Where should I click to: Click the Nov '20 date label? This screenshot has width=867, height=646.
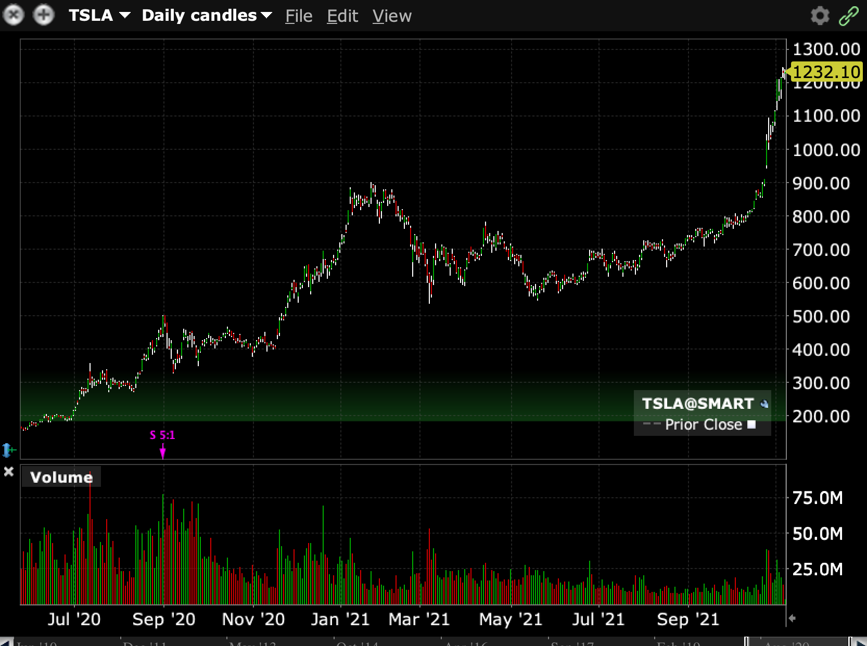[x=253, y=619]
